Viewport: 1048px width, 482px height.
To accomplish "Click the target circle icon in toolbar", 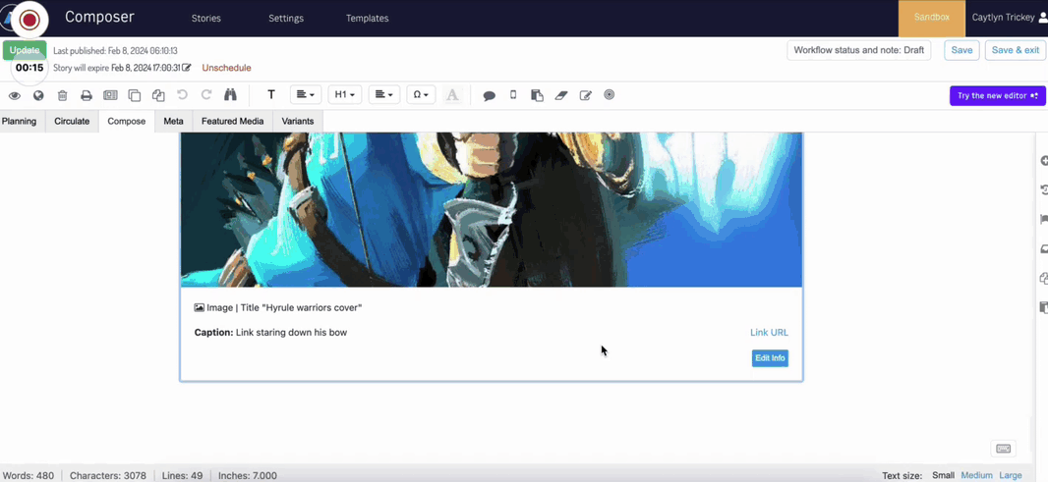I will pos(609,95).
